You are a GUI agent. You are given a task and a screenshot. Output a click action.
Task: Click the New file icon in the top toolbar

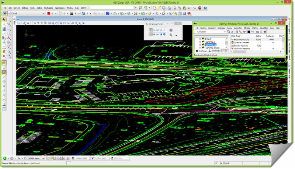tap(155, 8)
